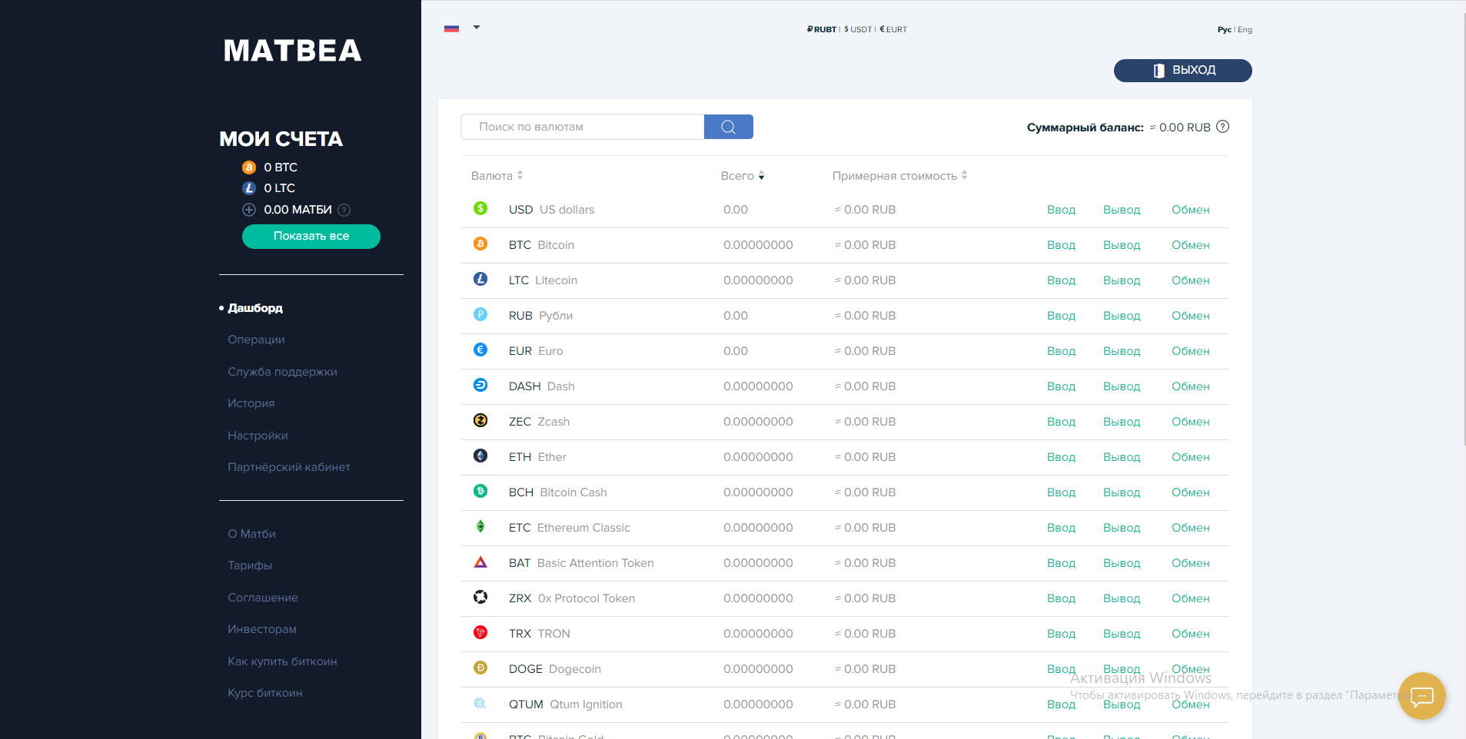1466x739 pixels.
Task: Click the plus icon beside 0.00 МАТБИ
Action: (249, 210)
